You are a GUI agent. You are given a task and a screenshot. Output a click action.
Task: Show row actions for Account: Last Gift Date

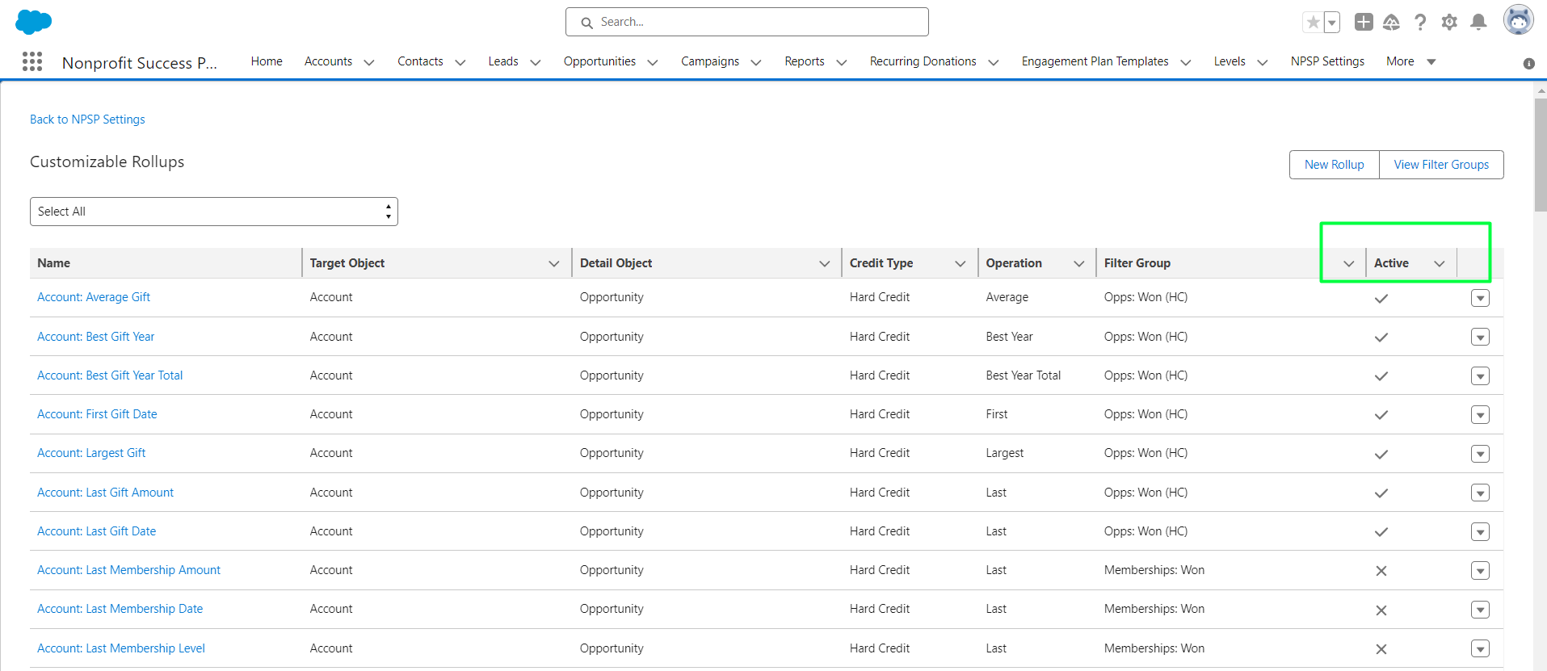pyautogui.click(x=1480, y=531)
